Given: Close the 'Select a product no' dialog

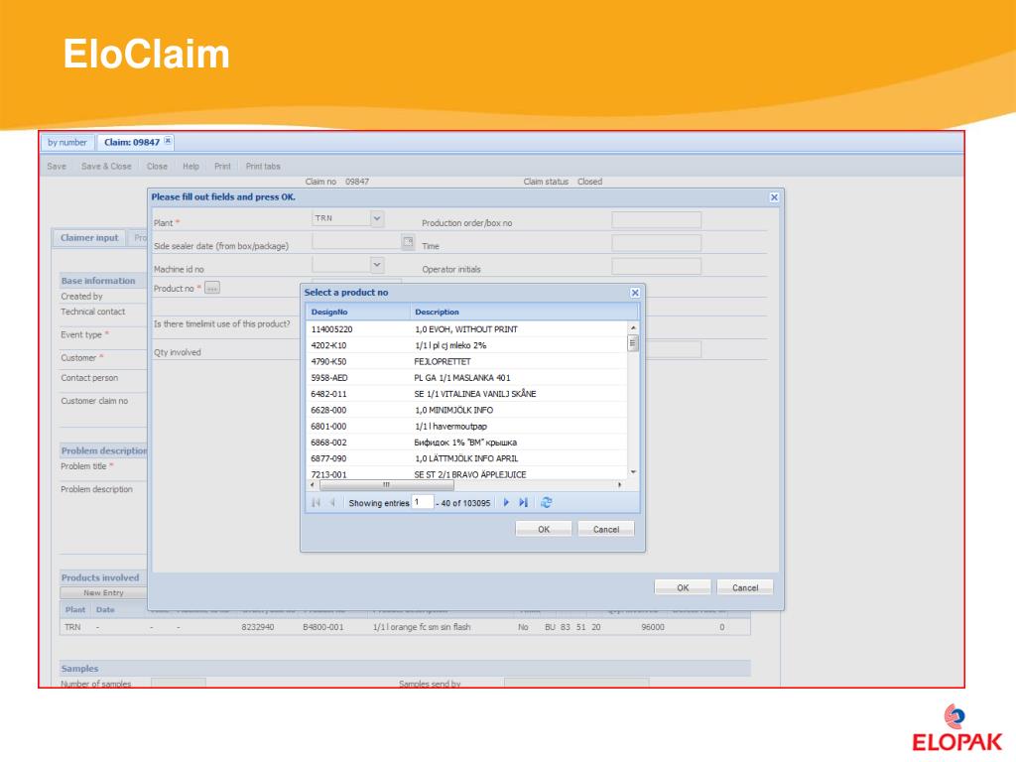Looking at the screenshot, I should (x=635, y=293).
